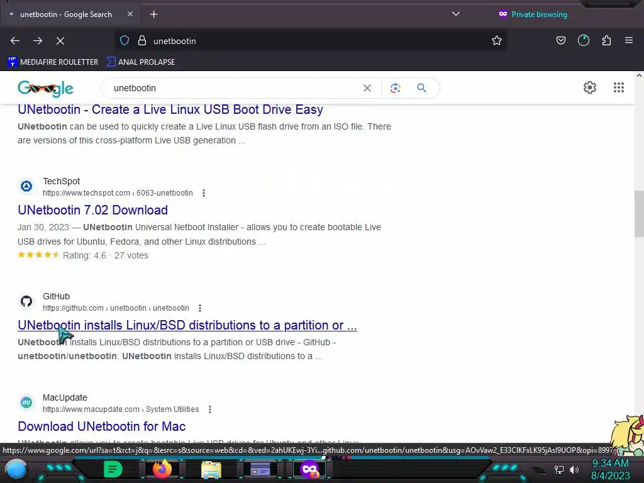Screen dimensions: 644x483
Task: Show site security lock information
Action: point(142,41)
